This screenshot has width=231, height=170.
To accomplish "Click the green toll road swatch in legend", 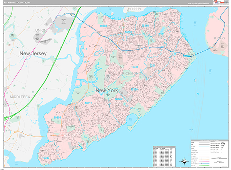I will point(204,166).
